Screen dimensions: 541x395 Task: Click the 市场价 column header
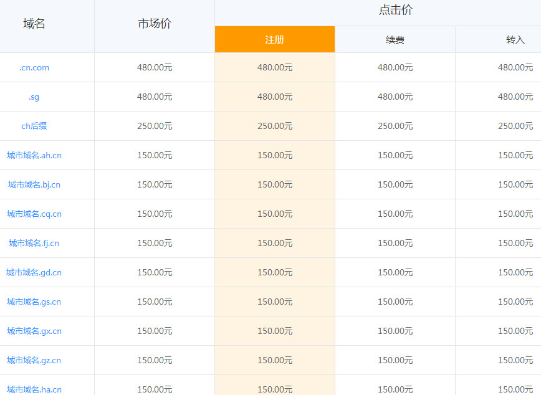pyautogui.click(x=155, y=24)
